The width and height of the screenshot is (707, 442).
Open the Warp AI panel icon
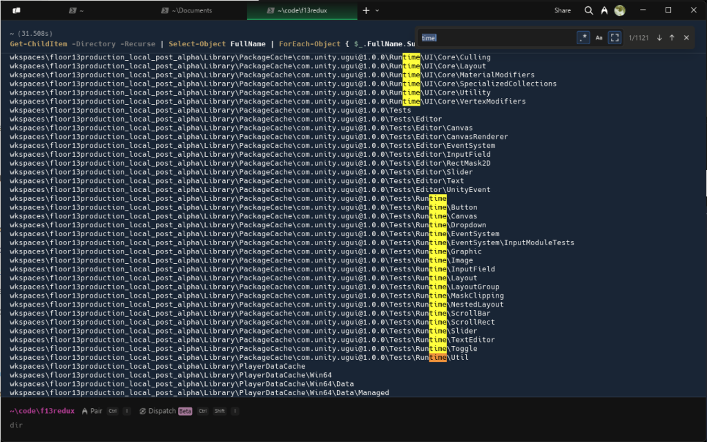pyautogui.click(x=604, y=10)
